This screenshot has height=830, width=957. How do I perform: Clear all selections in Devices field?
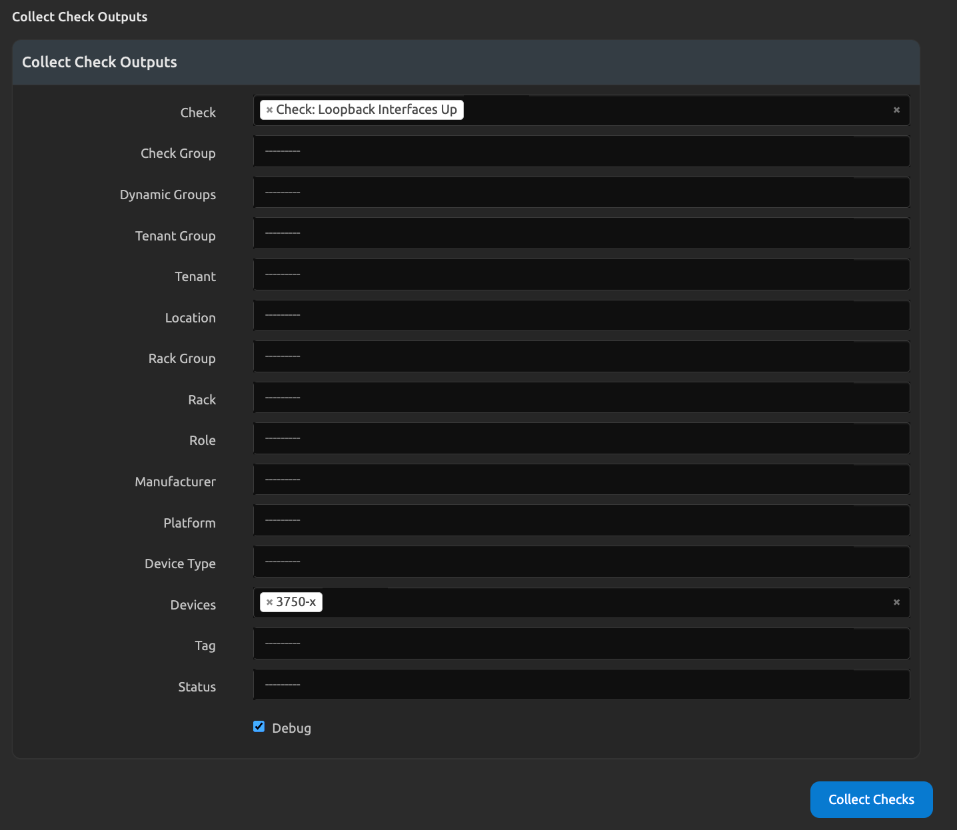[896, 602]
